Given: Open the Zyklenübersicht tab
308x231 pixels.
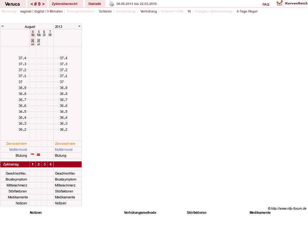Looking at the screenshot, I should point(65,4).
